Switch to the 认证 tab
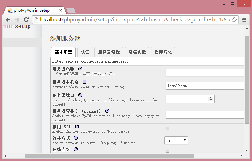The image size is (252, 161). coord(85,52)
